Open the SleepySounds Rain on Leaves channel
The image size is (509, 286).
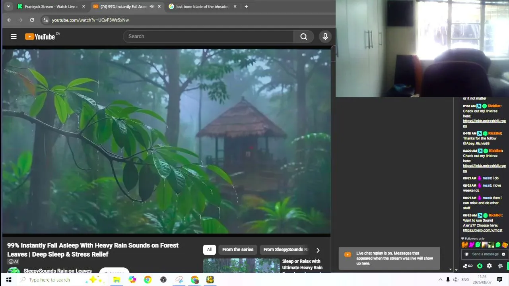[58, 271]
